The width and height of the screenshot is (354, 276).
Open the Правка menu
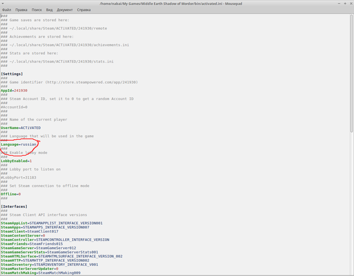(x=21, y=10)
